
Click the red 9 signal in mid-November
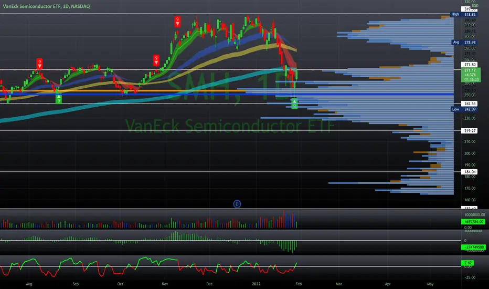click(177, 22)
